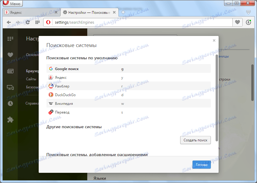The image size is (257, 183).
Task: Click the Создать поиск button
Action: (195, 140)
